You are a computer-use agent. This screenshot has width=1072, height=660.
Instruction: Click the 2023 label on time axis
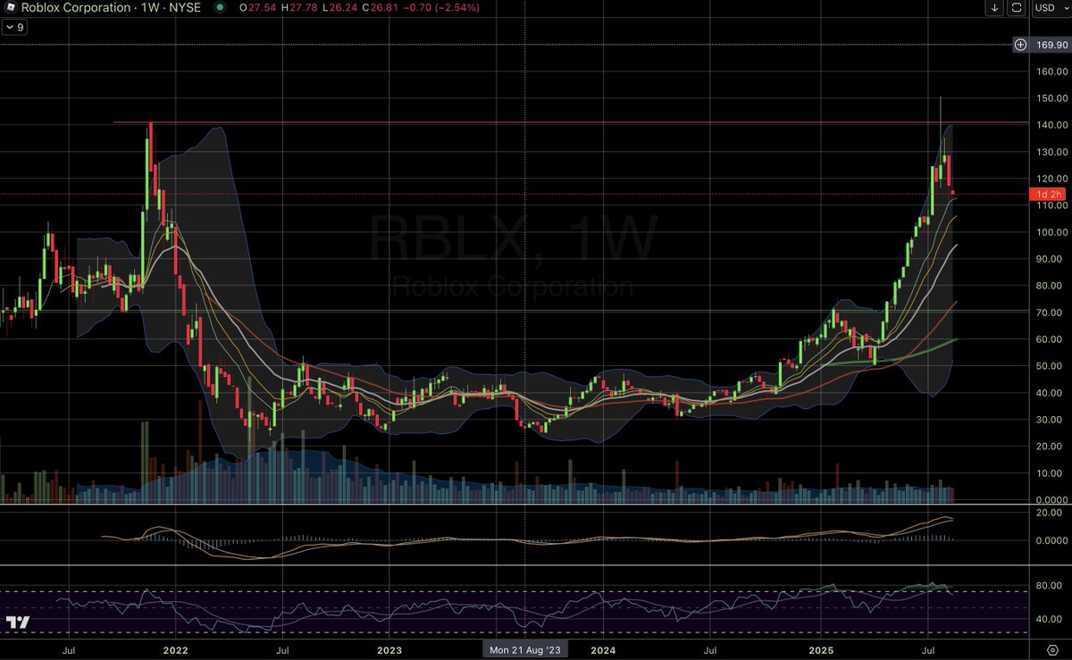click(x=388, y=650)
